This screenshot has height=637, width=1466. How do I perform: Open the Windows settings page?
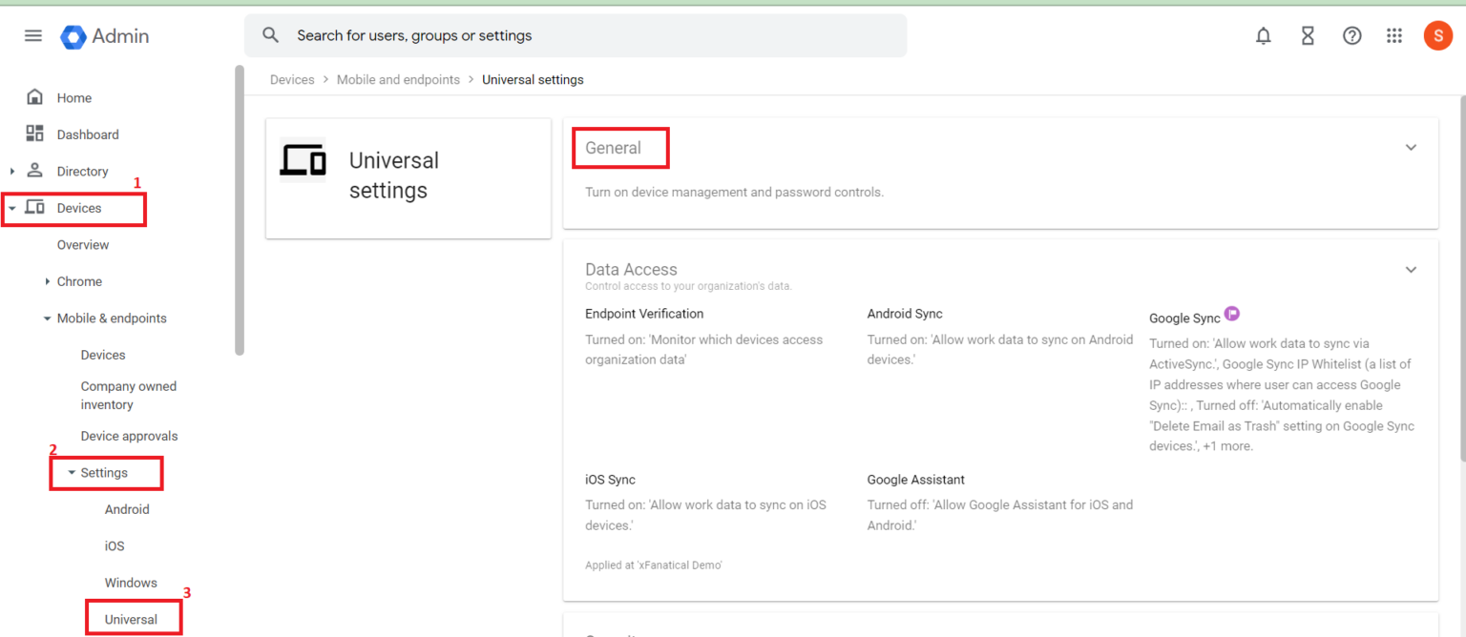point(131,582)
